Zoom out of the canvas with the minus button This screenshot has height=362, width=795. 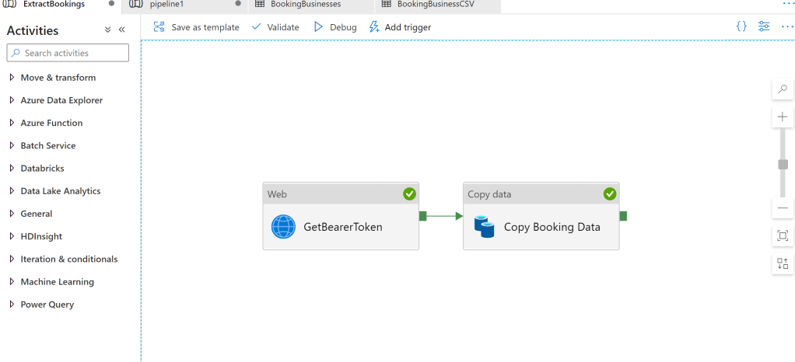pyautogui.click(x=783, y=208)
